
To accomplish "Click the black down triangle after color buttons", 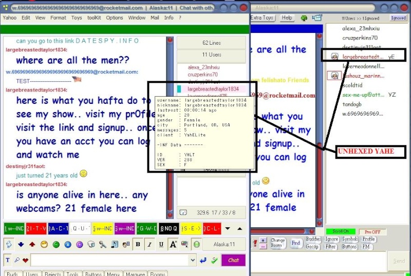I will (x=228, y=229).
